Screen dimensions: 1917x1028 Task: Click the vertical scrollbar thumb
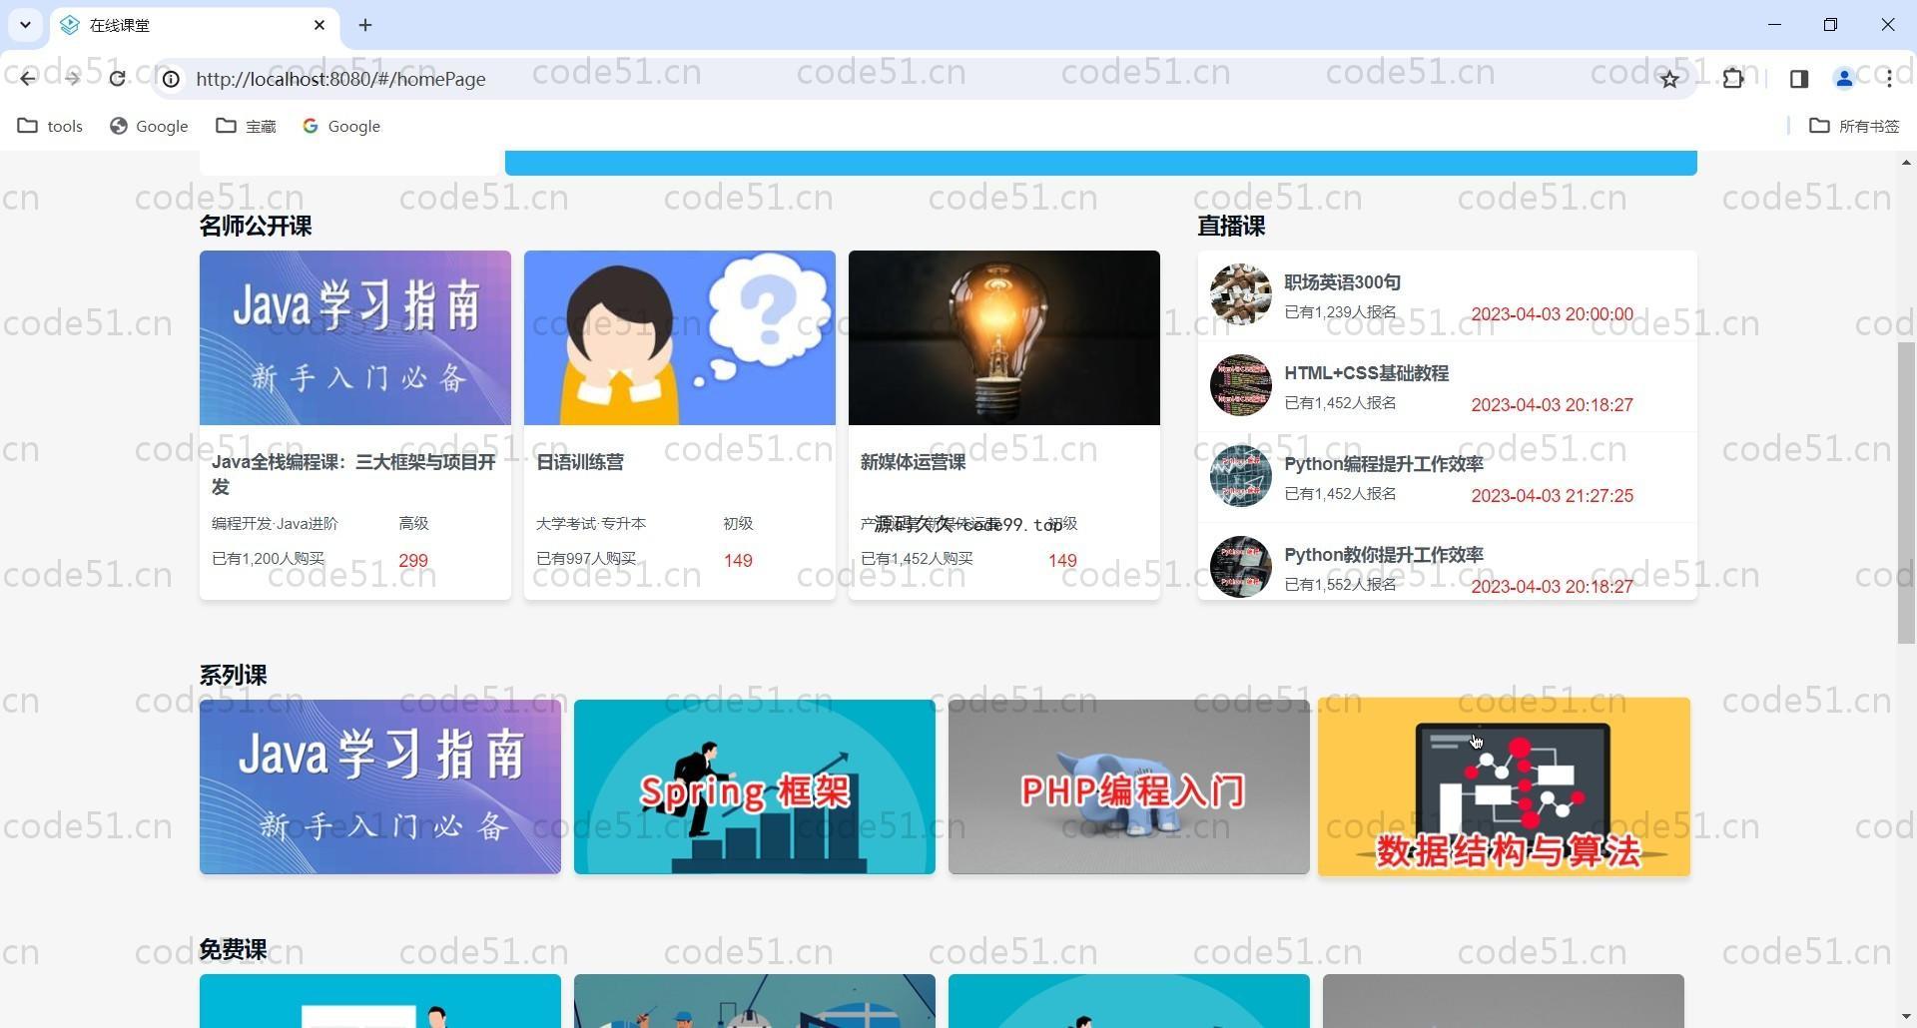click(x=1906, y=493)
